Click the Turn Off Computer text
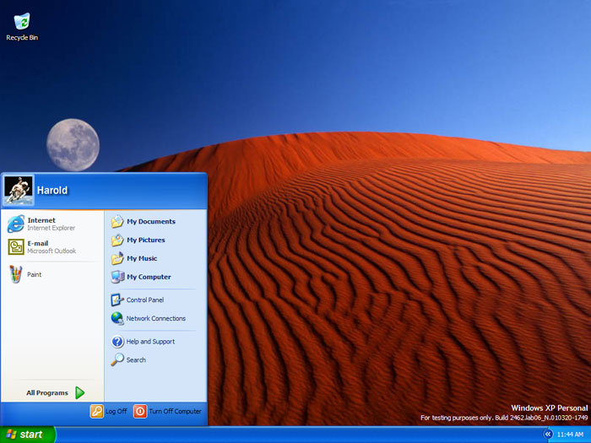This screenshot has width=591, height=443. (x=176, y=412)
